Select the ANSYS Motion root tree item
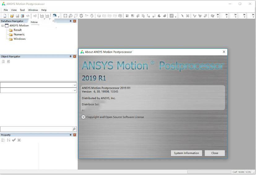 (19, 25)
